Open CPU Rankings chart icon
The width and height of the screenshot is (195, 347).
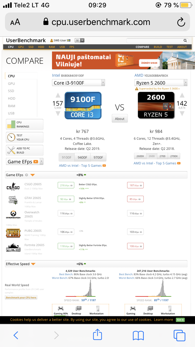[11, 124]
